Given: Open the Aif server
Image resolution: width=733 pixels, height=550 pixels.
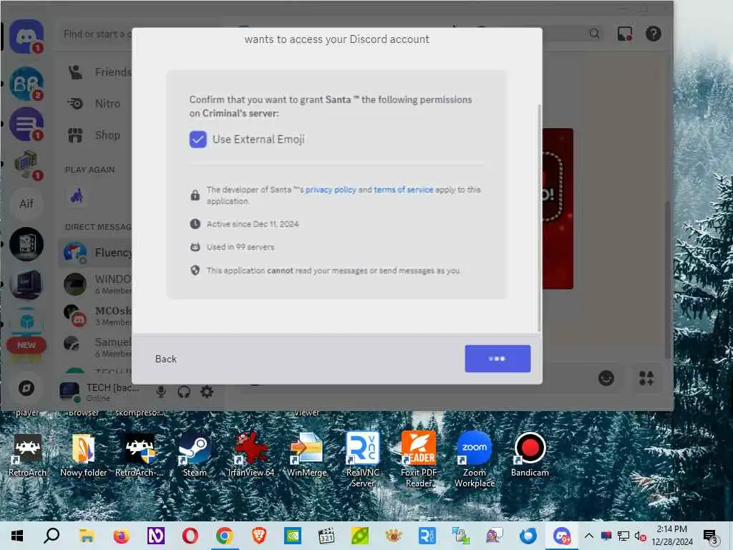Looking at the screenshot, I should (26, 204).
